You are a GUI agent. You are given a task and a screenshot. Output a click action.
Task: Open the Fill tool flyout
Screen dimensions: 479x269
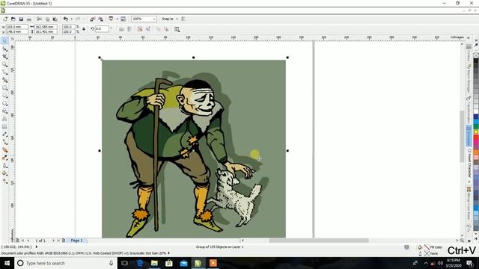click(4, 173)
